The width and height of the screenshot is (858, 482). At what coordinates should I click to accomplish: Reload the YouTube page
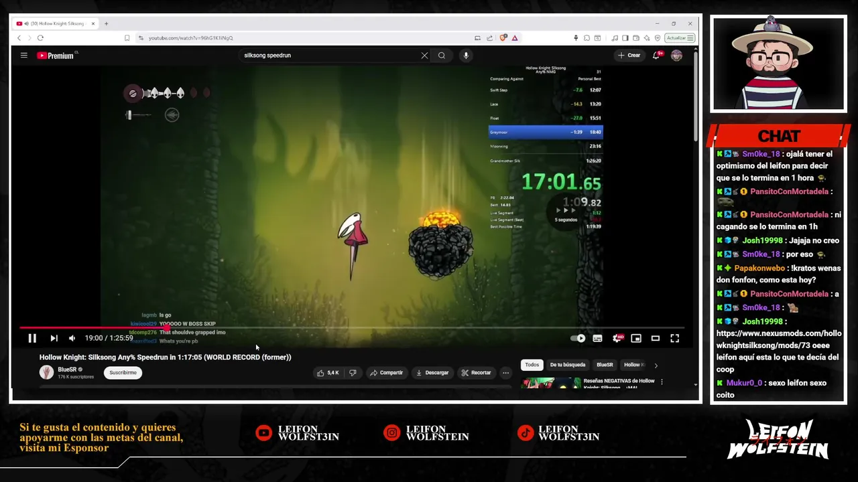pyautogui.click(x=40, y=38)
